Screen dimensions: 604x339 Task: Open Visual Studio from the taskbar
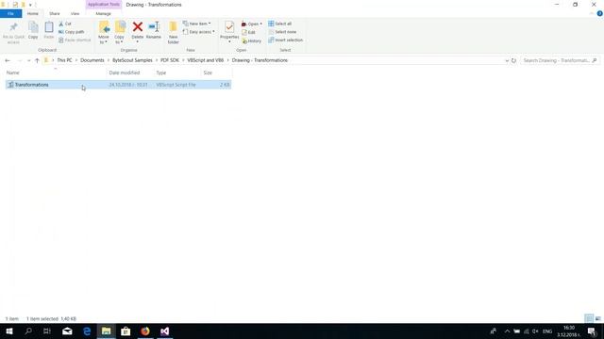pyautogui.click(x=164, y=331)
